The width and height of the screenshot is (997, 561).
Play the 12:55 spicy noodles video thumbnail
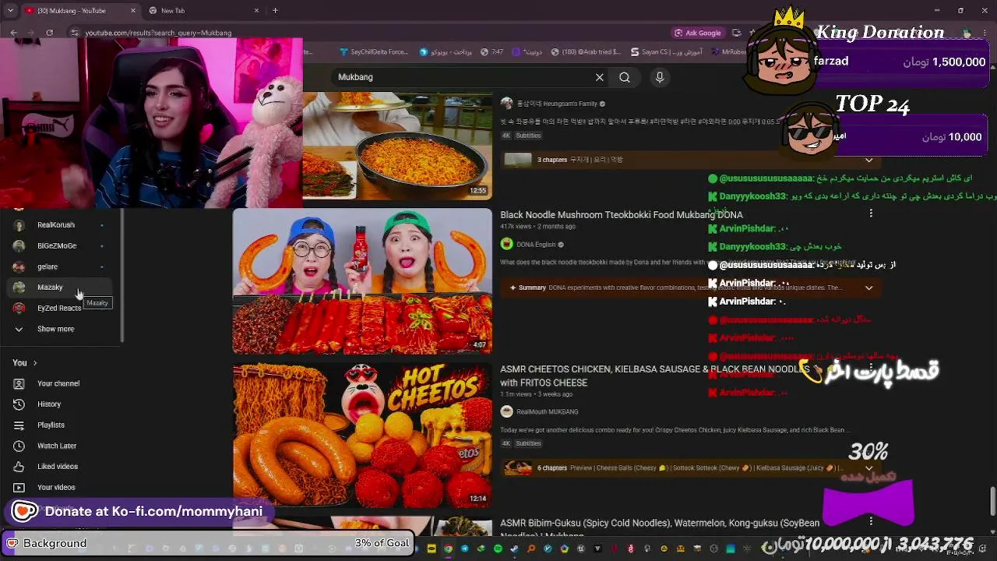pyautogui.click(x=397, y=146)
